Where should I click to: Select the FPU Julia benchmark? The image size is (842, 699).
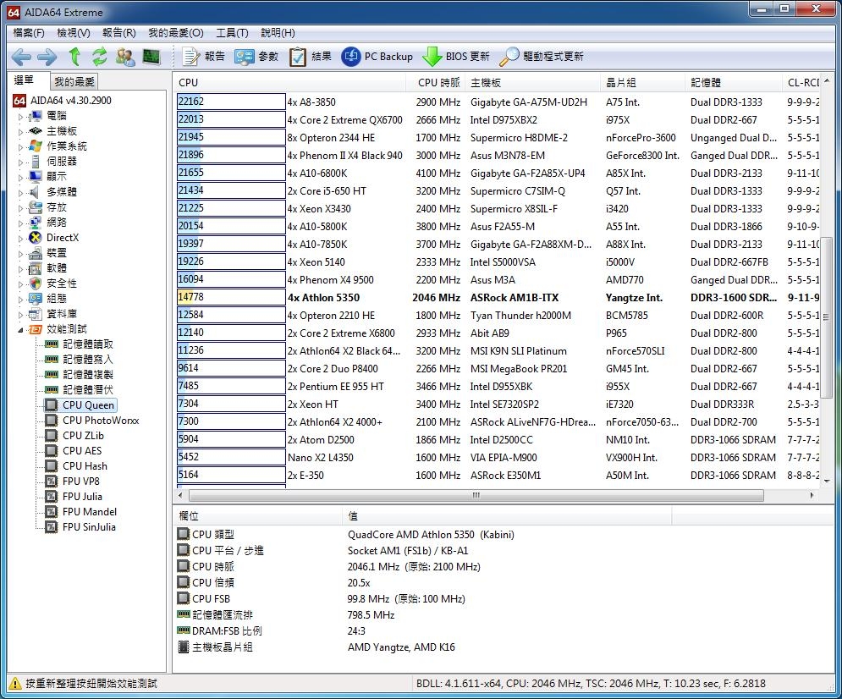click(x=74, y=497)
